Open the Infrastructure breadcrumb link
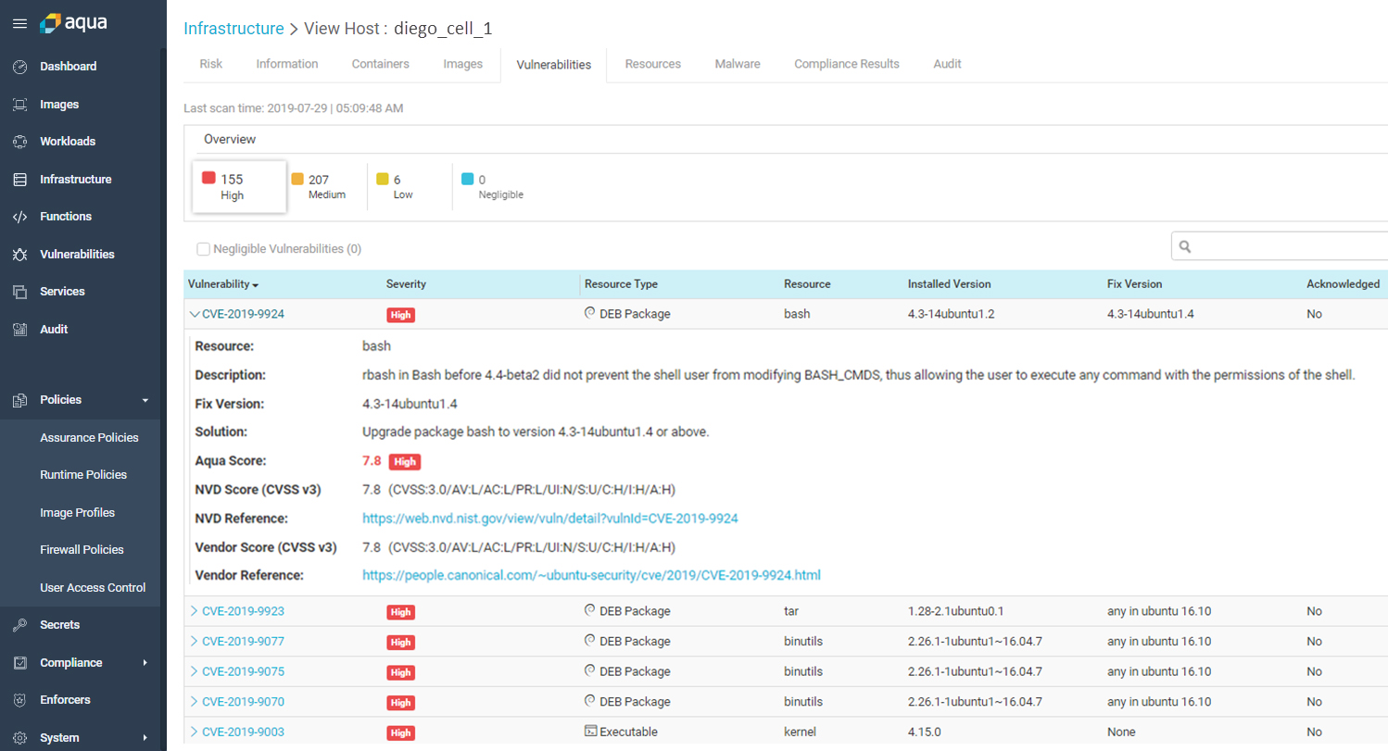The image size is (1388, 751). (233, 28)
